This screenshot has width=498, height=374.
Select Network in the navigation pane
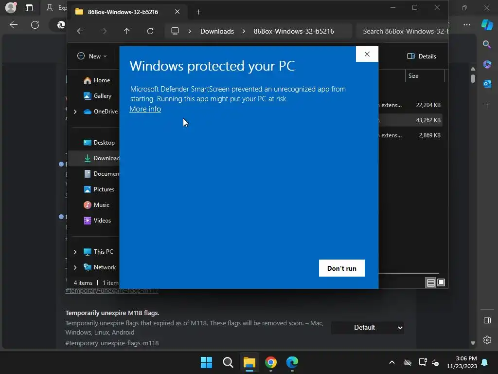[x=100, y=267]
